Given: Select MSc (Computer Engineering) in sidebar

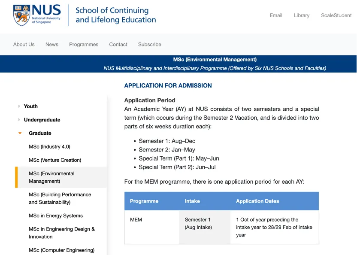Looking at the screenshot, I should coord(61,250).
